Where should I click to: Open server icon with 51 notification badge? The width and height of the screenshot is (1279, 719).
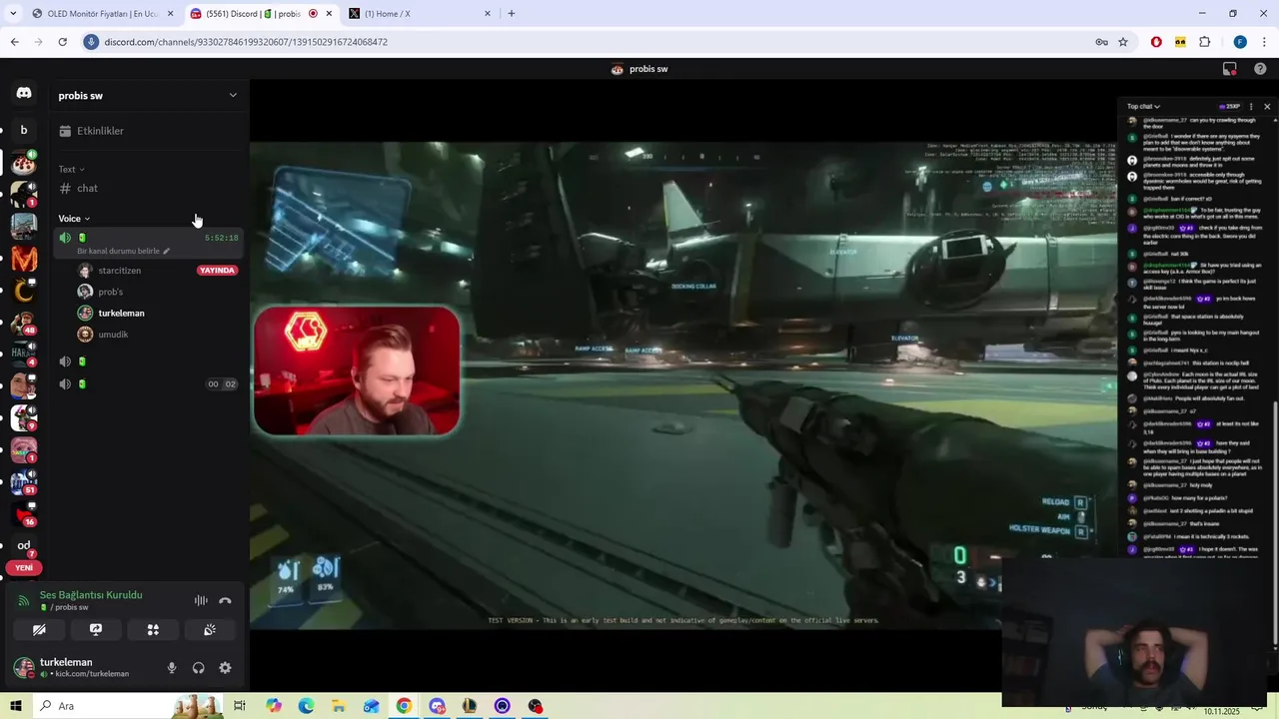pos(24,482)
